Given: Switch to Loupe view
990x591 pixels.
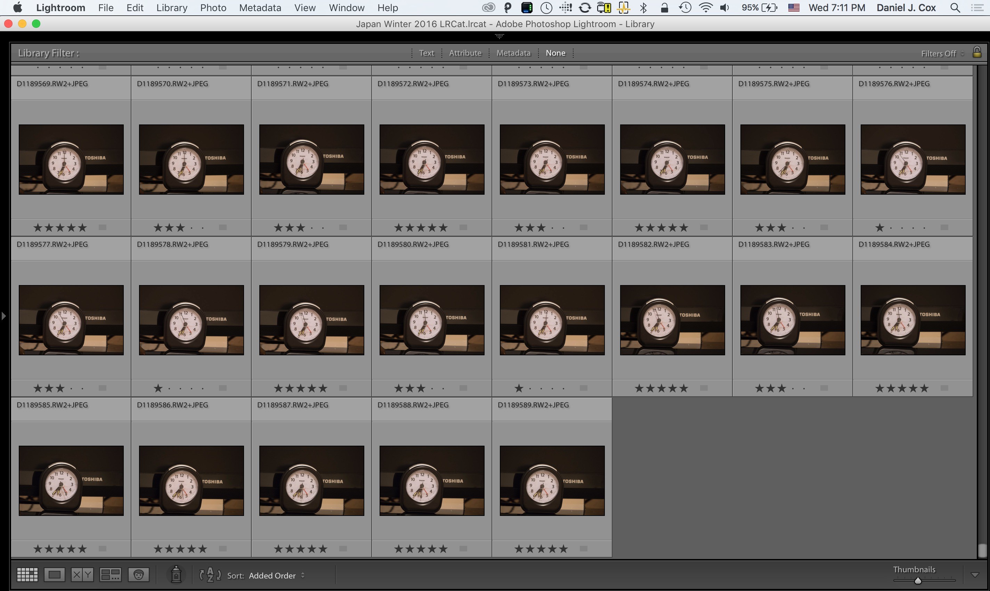Looking at the screenshot, I should [54, 575].
